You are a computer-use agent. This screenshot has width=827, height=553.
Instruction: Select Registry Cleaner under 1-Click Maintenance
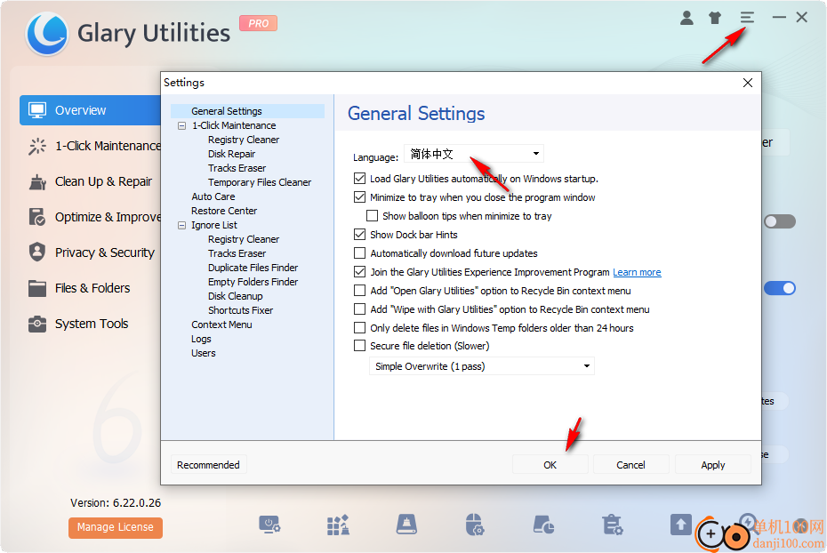(x=244, y=140)
